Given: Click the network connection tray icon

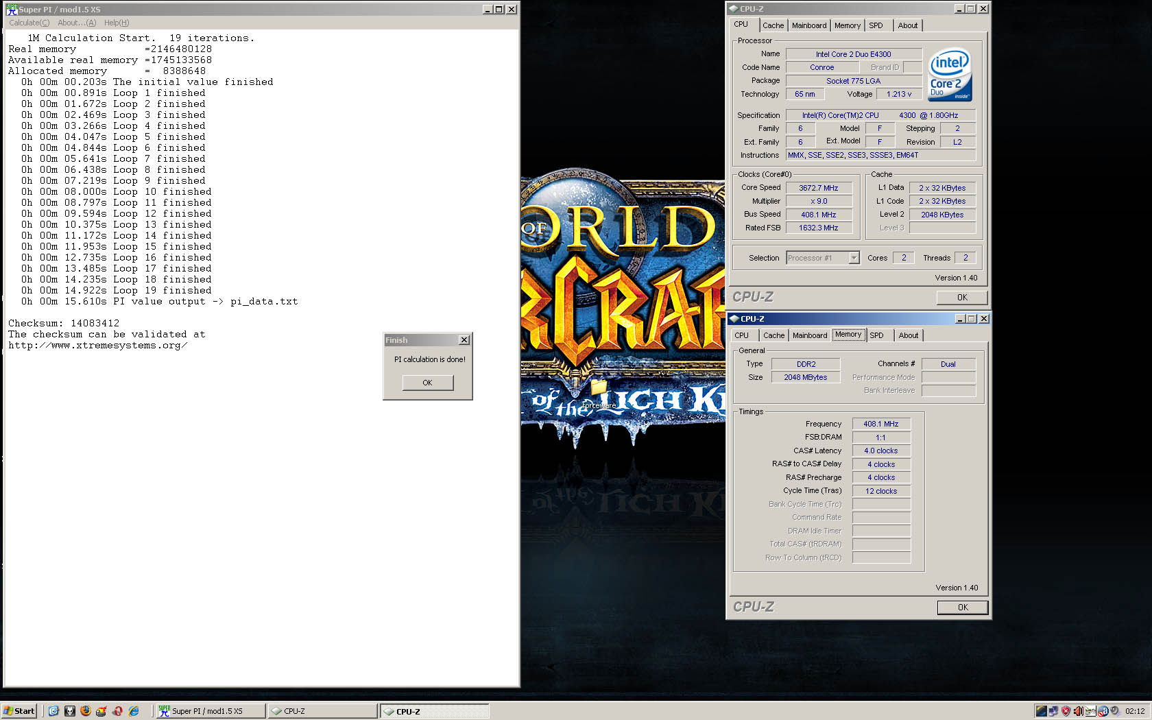Looking at the screenshot, I should click(1053, 711).
